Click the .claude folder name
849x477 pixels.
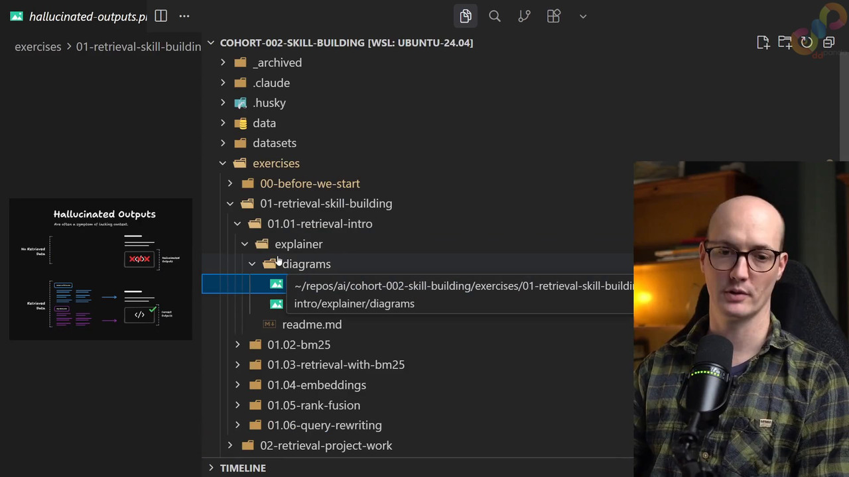[x=271, y=83]
